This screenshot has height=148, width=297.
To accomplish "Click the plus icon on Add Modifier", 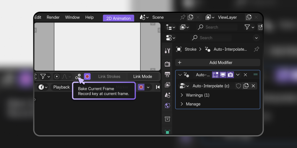I will [x=180, y=63].
